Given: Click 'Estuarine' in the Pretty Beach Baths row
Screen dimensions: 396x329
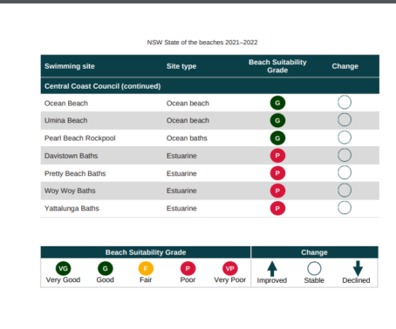Looking at the screenshot, I should 181,173.
